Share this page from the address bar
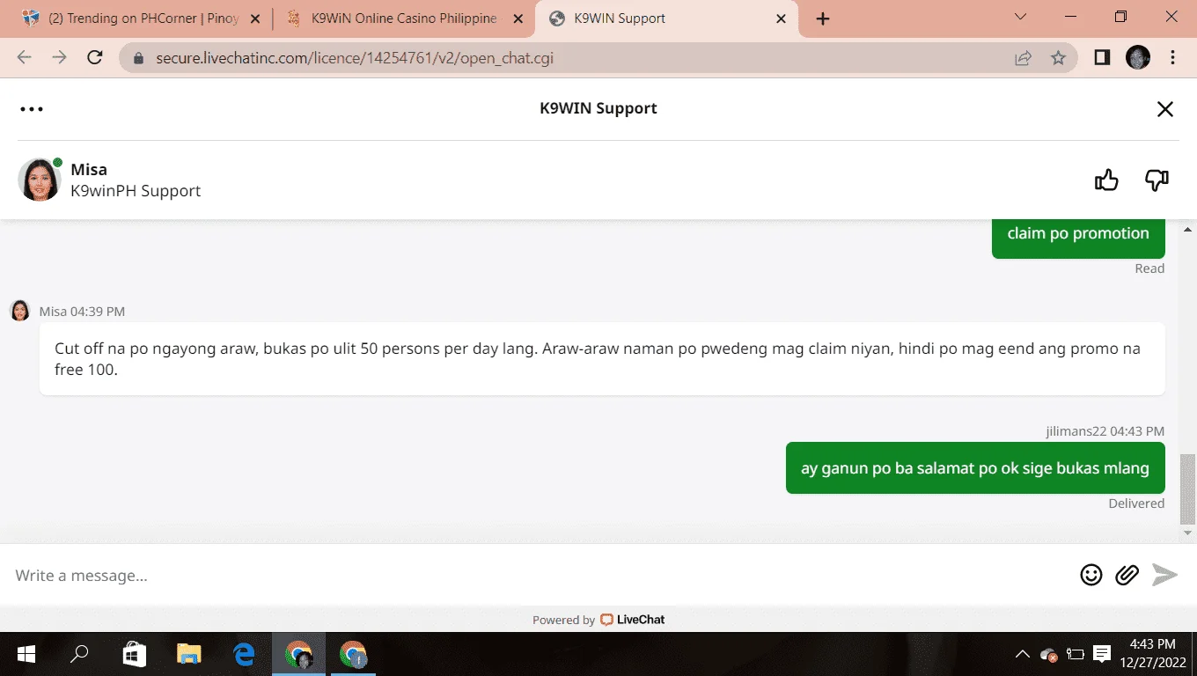This screenshot has width=1197, height=676. (x=1023, y=58)
